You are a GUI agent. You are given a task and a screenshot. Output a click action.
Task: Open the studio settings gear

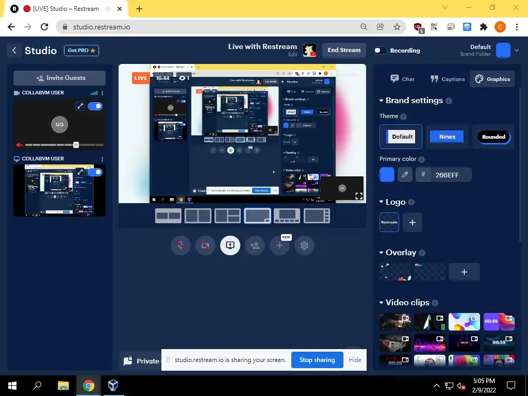pos(304,245)
